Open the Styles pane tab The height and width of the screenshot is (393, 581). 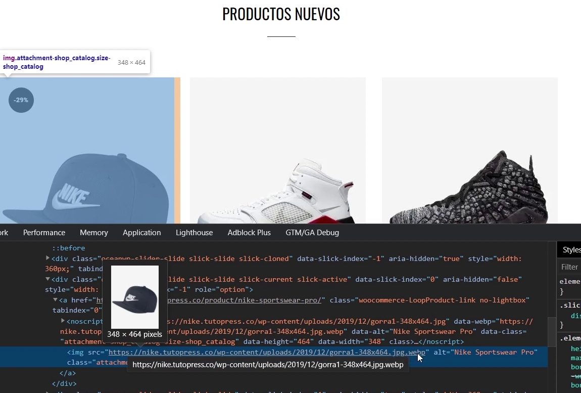pos(571,250)
